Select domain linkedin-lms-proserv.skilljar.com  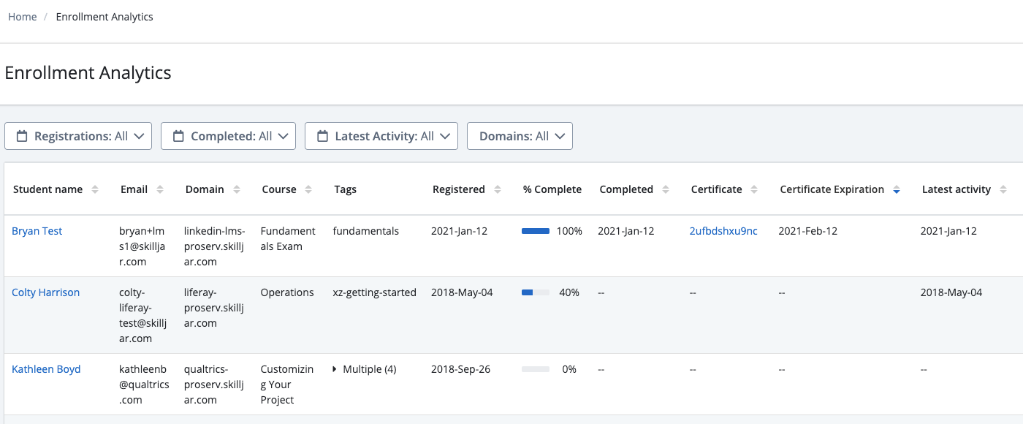[x=214, y=246]
